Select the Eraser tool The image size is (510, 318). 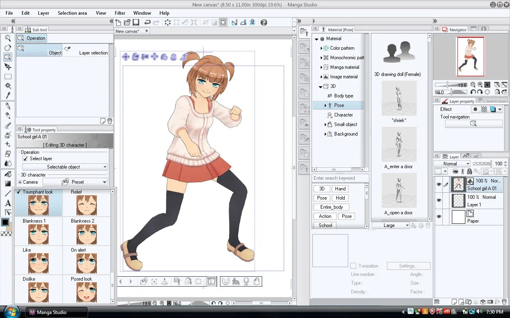8,154
